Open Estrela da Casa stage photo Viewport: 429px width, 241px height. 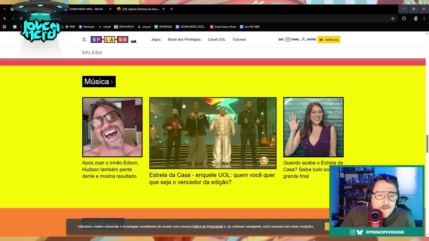click(213, 133)
